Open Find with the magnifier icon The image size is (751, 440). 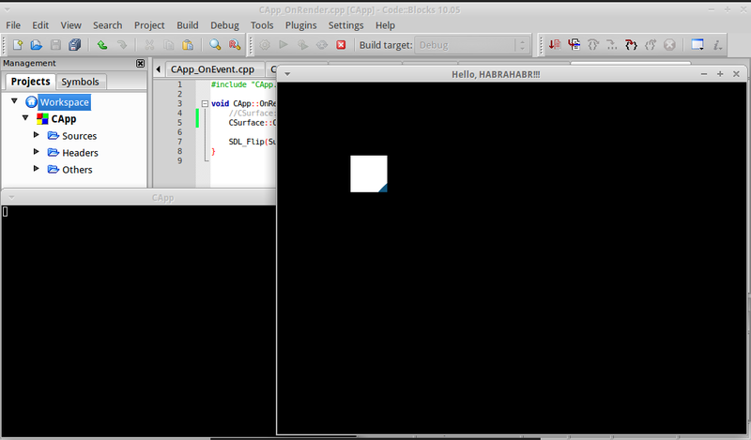[215, 45]
